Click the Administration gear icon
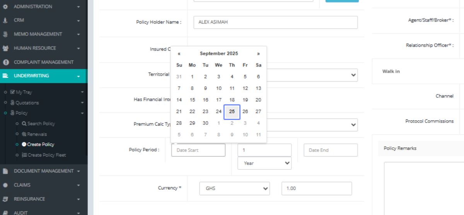 (x=5, y=7)
